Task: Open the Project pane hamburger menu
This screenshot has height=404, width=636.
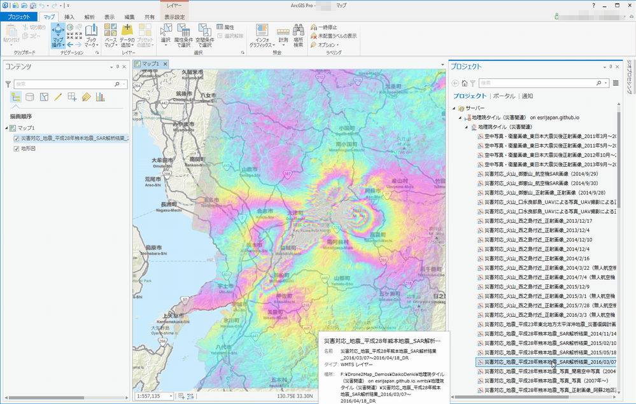Action: click(616, 83)
